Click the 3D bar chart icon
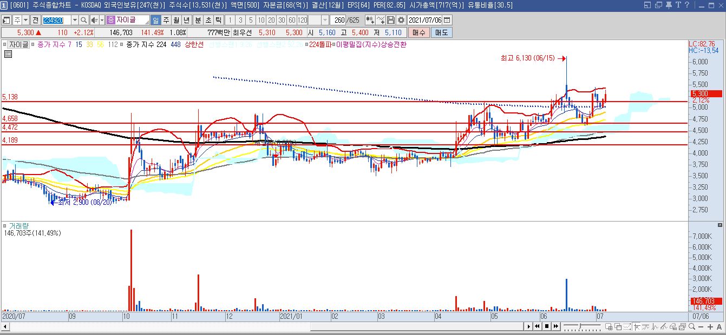726x335 pixels. tap(673, 326)
